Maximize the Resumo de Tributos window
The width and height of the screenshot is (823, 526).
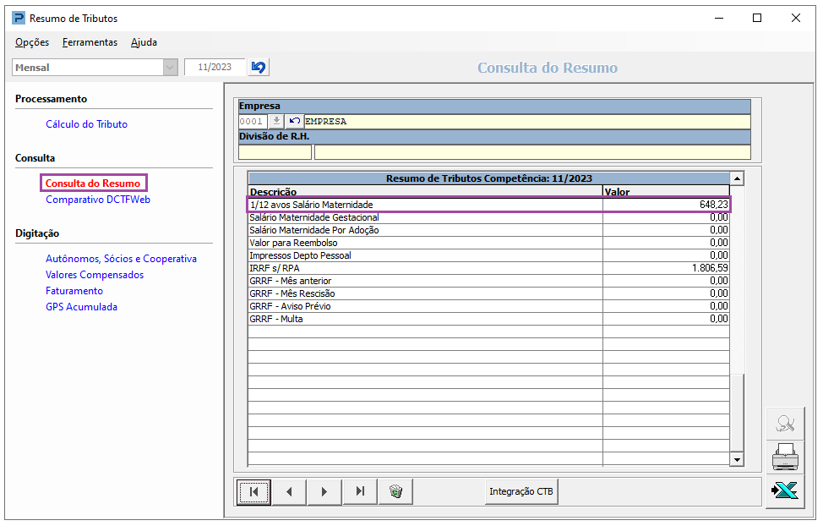(757, 19)
